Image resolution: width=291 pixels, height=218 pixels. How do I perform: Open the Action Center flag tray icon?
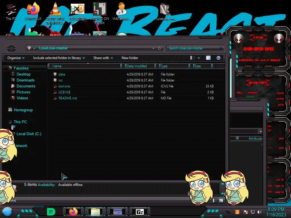(x=246, y=212)
